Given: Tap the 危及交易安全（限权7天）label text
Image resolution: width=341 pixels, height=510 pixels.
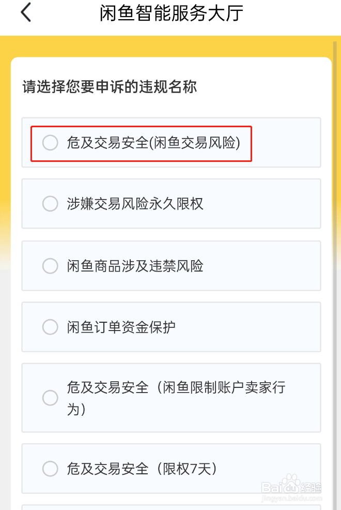Looking at the screenshot, I should click(142, 469).
